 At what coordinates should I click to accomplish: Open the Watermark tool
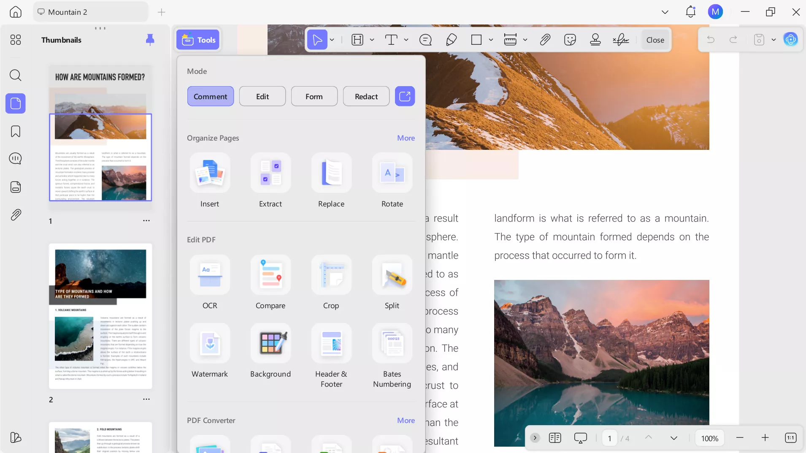pos(210,344)
